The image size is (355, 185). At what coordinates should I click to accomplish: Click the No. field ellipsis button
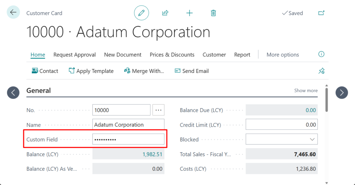click(158, 110)
